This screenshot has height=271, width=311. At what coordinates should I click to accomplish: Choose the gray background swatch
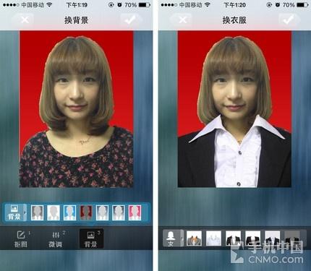click(x=37, y=212)
